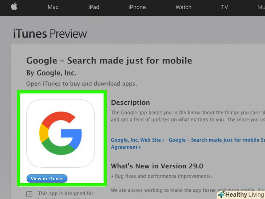Image resolution: width=265 pixels, height=199 pixels.
Task: Click the View in iTunes button
Action: click(x=47, y=179)
